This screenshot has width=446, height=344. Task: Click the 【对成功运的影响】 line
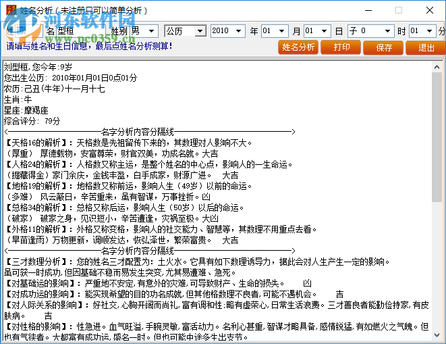(174, 294)
